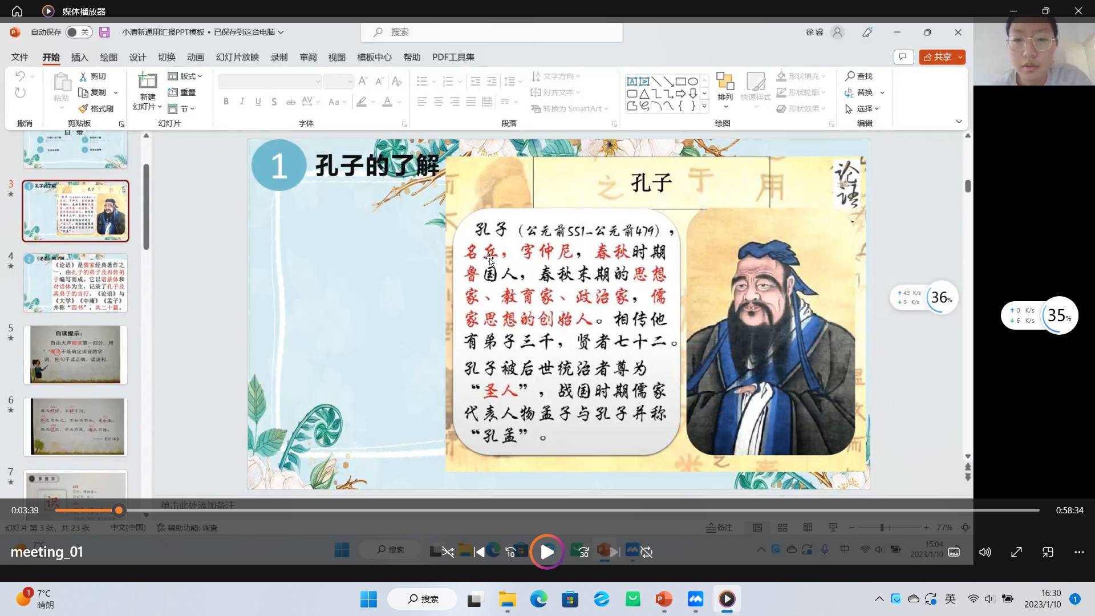Click the Clear Formatting icon
Screen dimensions: 1095x616
coord(397,81)
